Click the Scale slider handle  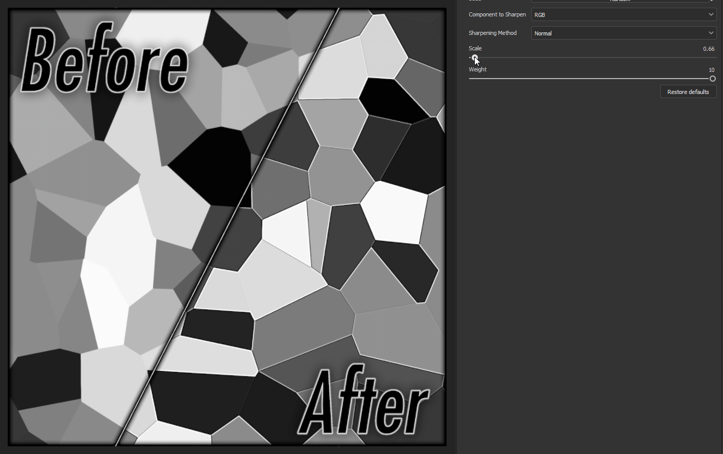pos(474,58)
